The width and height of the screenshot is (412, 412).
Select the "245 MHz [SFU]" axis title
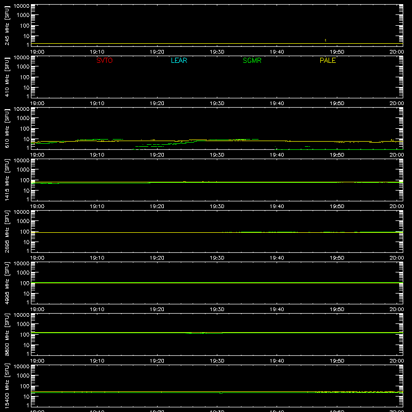coord(7,25)
